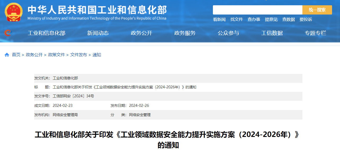Click 政策文件 in the breadcrumb trail
340x157 pixels.
[56, 55]
